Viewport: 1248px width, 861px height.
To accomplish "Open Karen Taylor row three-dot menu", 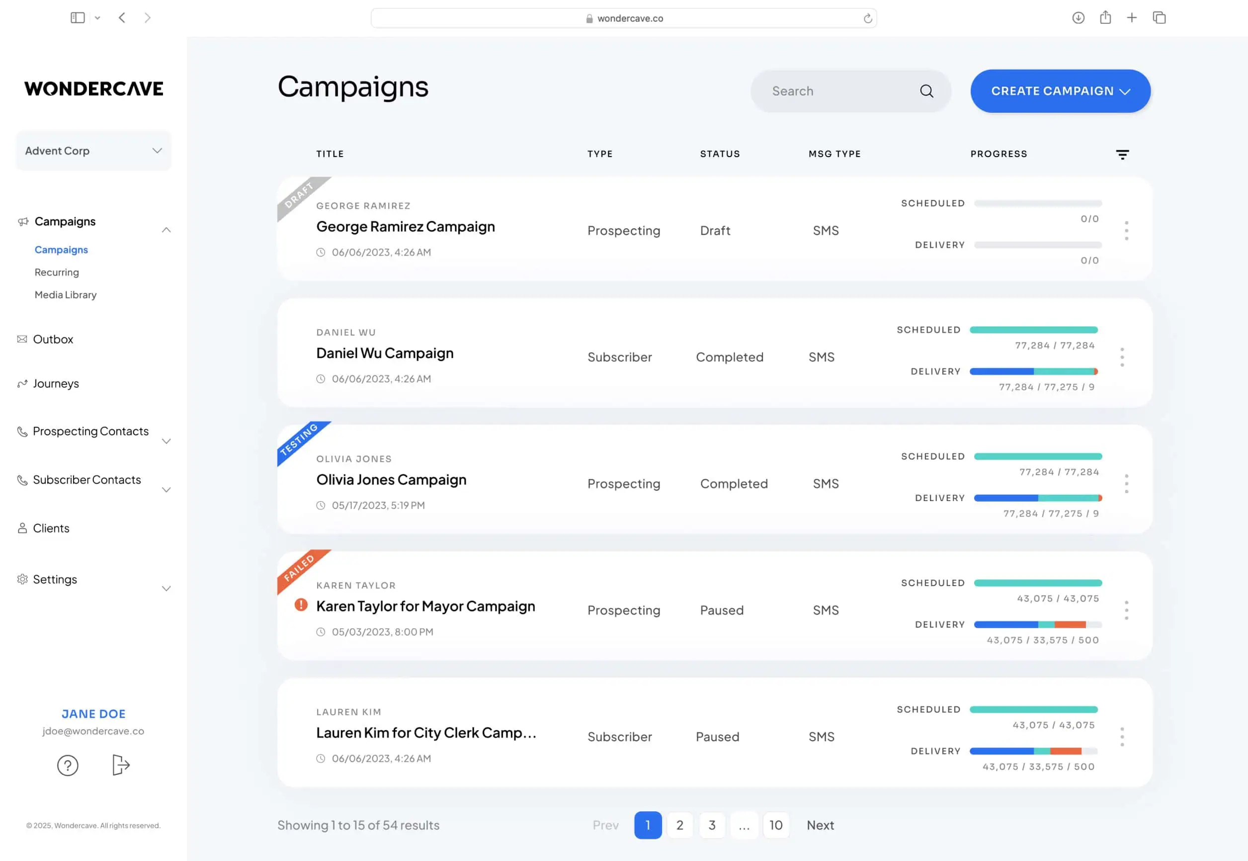I will (1126, 610).
